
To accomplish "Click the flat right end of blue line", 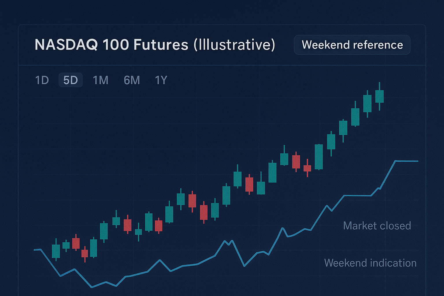I will click(407, 161).
